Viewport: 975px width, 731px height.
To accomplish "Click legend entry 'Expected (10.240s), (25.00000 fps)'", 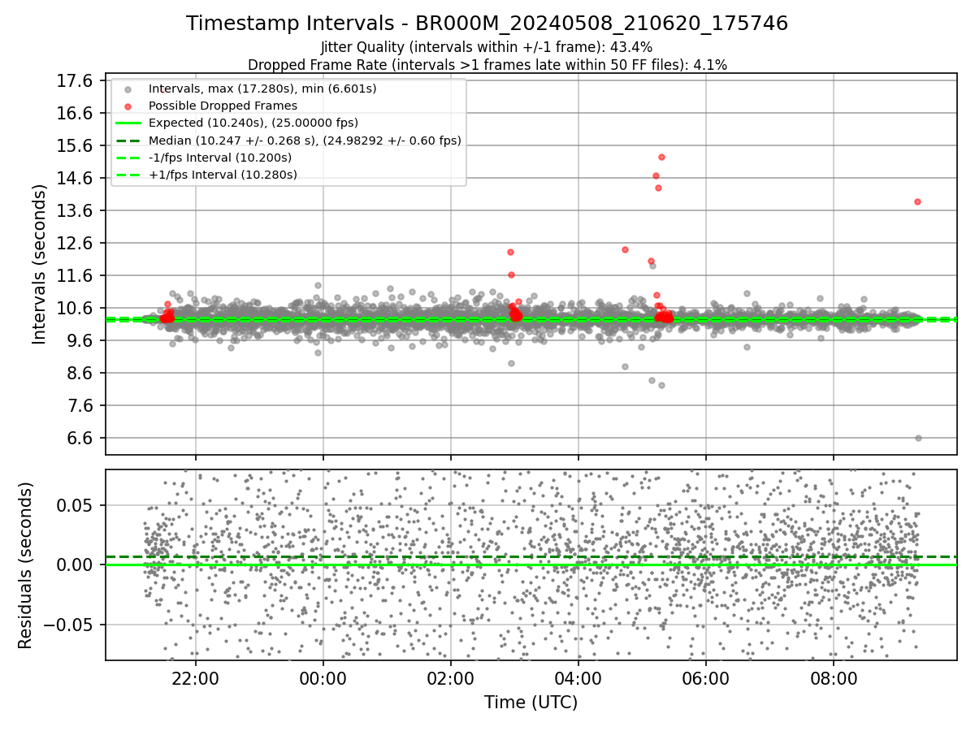I will 253,123.
